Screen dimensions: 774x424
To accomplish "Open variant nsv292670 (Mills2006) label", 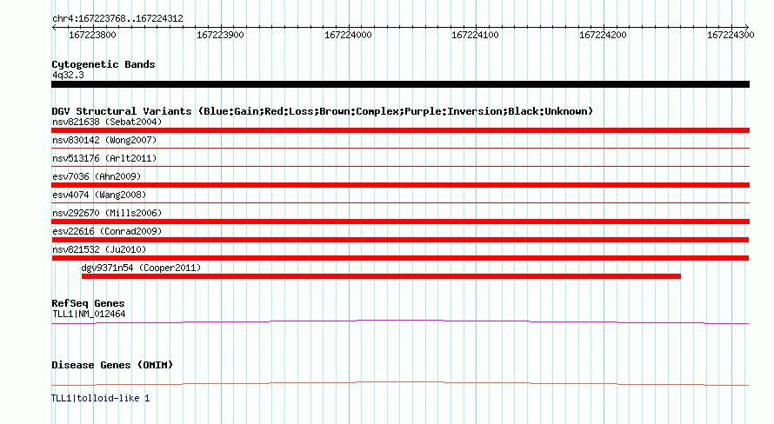I will [107, 213].
